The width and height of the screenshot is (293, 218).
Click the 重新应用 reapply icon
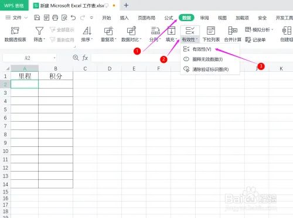52,40
